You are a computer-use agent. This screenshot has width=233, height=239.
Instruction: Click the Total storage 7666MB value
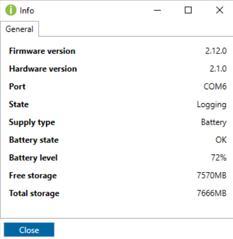(212, 193)
